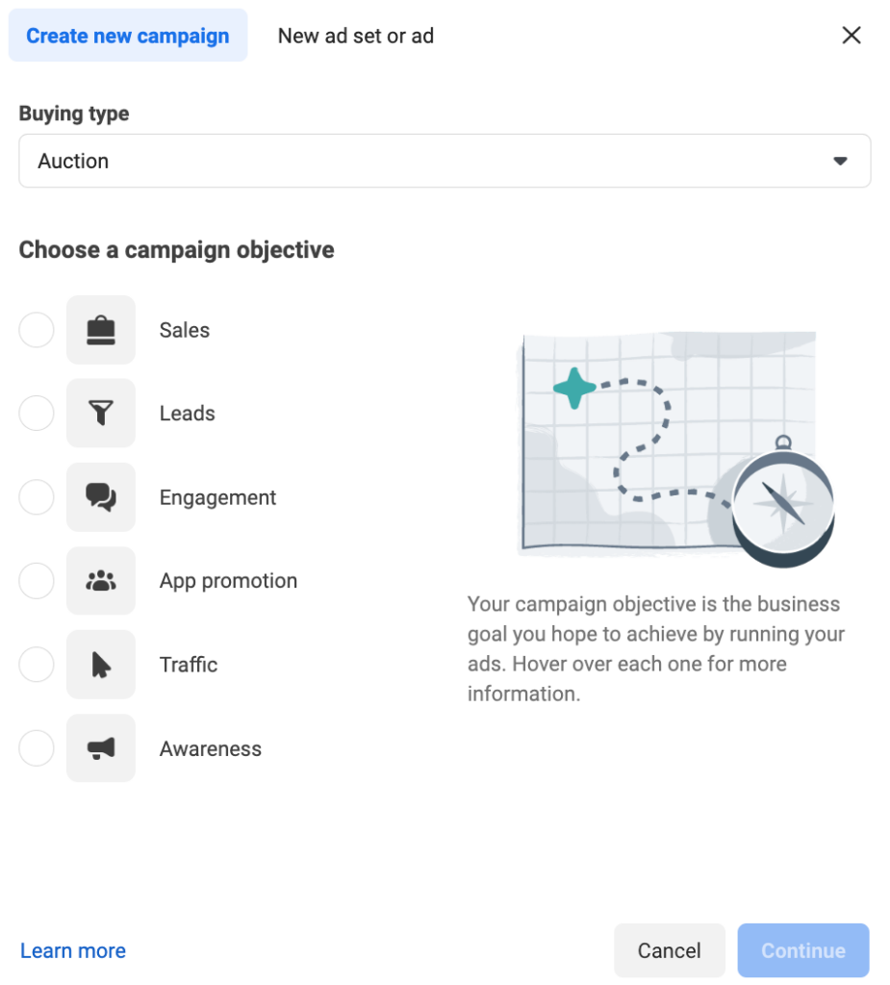Choose the Awareness radio button

tap(37, 748)
